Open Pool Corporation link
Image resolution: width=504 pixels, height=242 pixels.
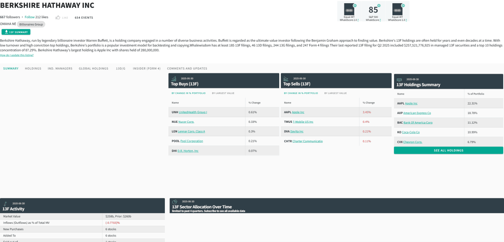[x=191, y=141]
